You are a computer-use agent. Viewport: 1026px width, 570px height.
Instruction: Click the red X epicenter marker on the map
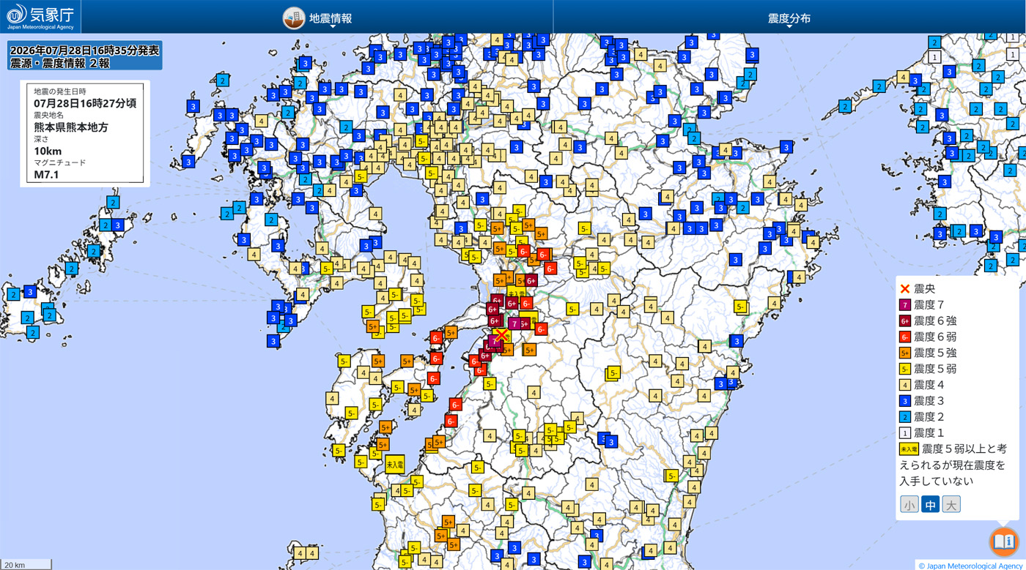[x=501, y=336]
